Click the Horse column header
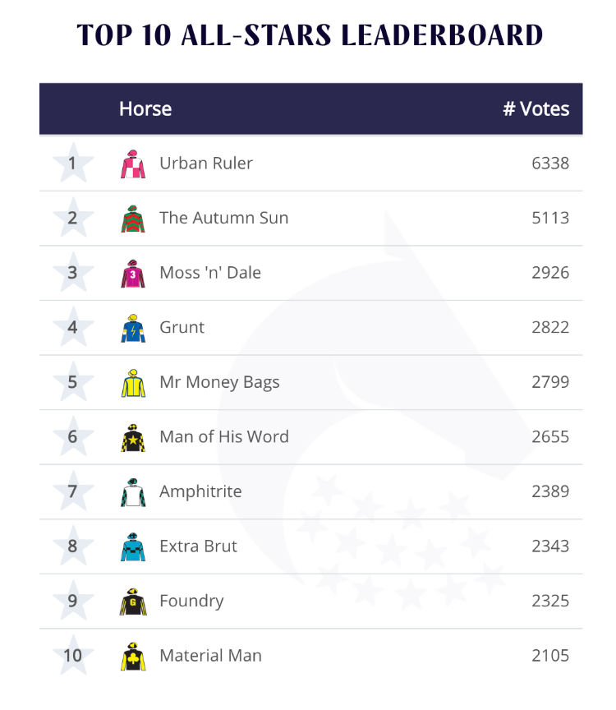The width and height of the screenshot is (616, 710). pos(145,108)
